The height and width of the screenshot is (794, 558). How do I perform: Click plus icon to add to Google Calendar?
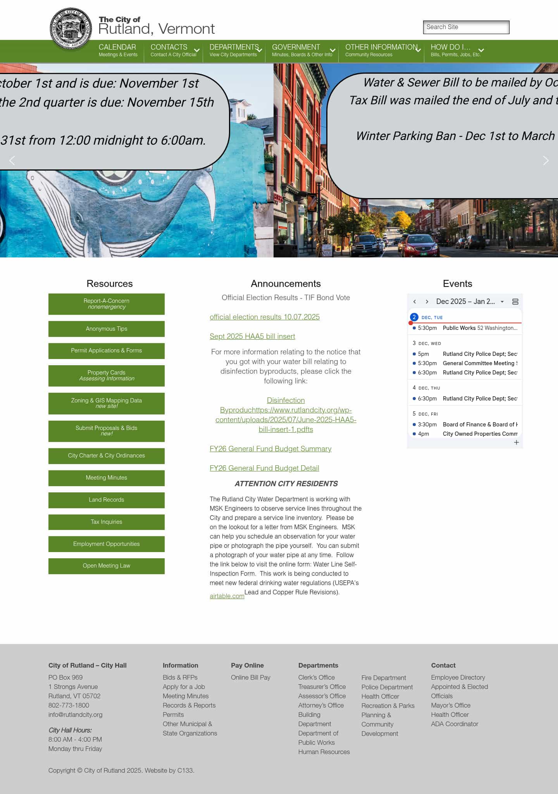pos(516,442)
